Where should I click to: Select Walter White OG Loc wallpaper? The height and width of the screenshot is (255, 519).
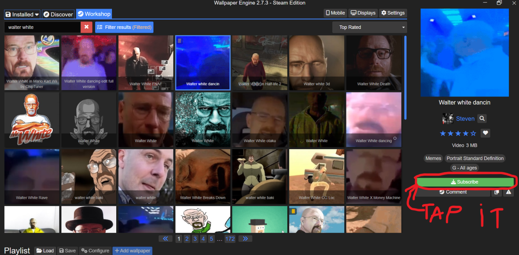coord(317,177)
